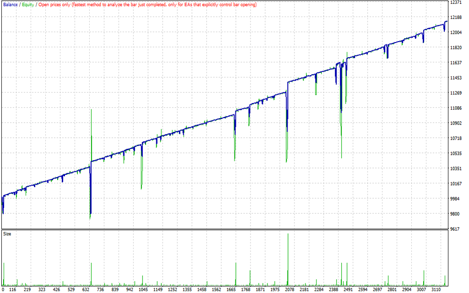Click the 12371 value on the price axis
The width and height of the screenshot is (469, 293).
456,3
